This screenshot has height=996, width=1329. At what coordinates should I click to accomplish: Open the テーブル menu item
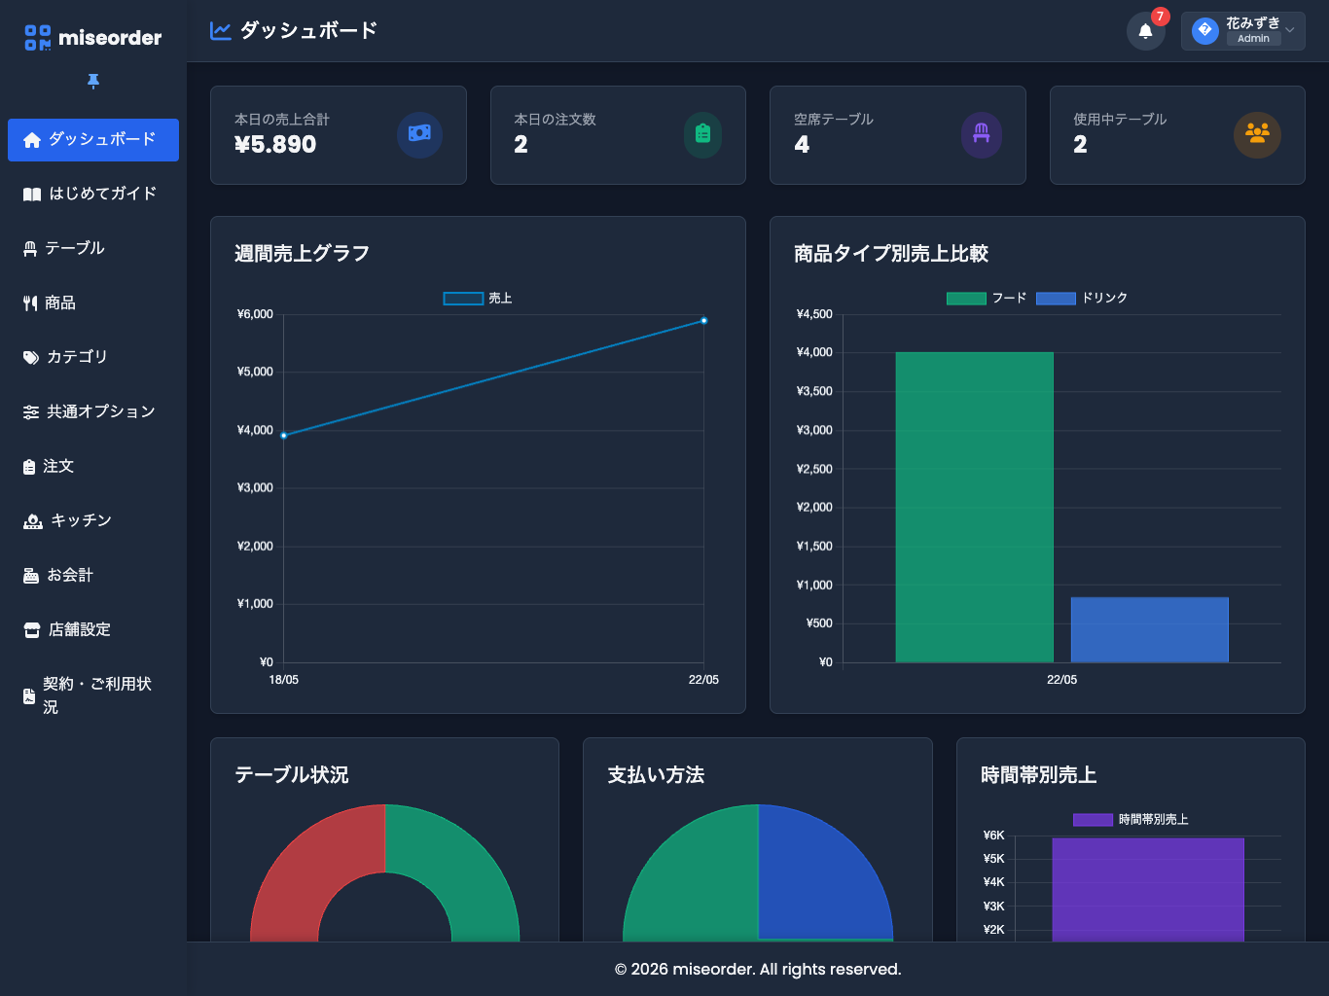point(93,249)
